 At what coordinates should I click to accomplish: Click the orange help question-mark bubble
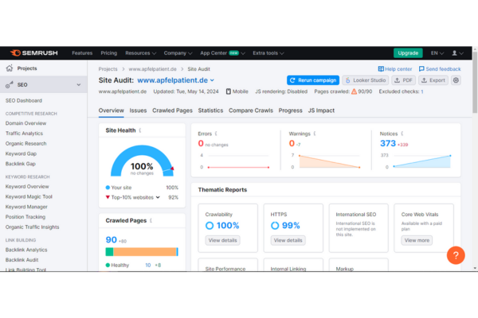coord(455,255)
